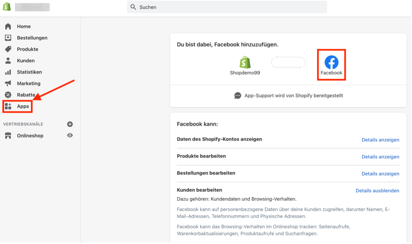Click the Facebook label under logo
This screenshot has height=244, width=412.
(x=331, y=73)
